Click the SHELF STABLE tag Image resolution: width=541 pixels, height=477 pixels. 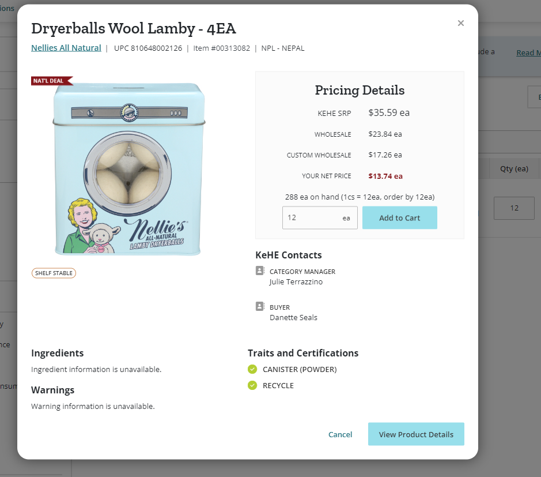pyautogui.click(x=54, y=273)
